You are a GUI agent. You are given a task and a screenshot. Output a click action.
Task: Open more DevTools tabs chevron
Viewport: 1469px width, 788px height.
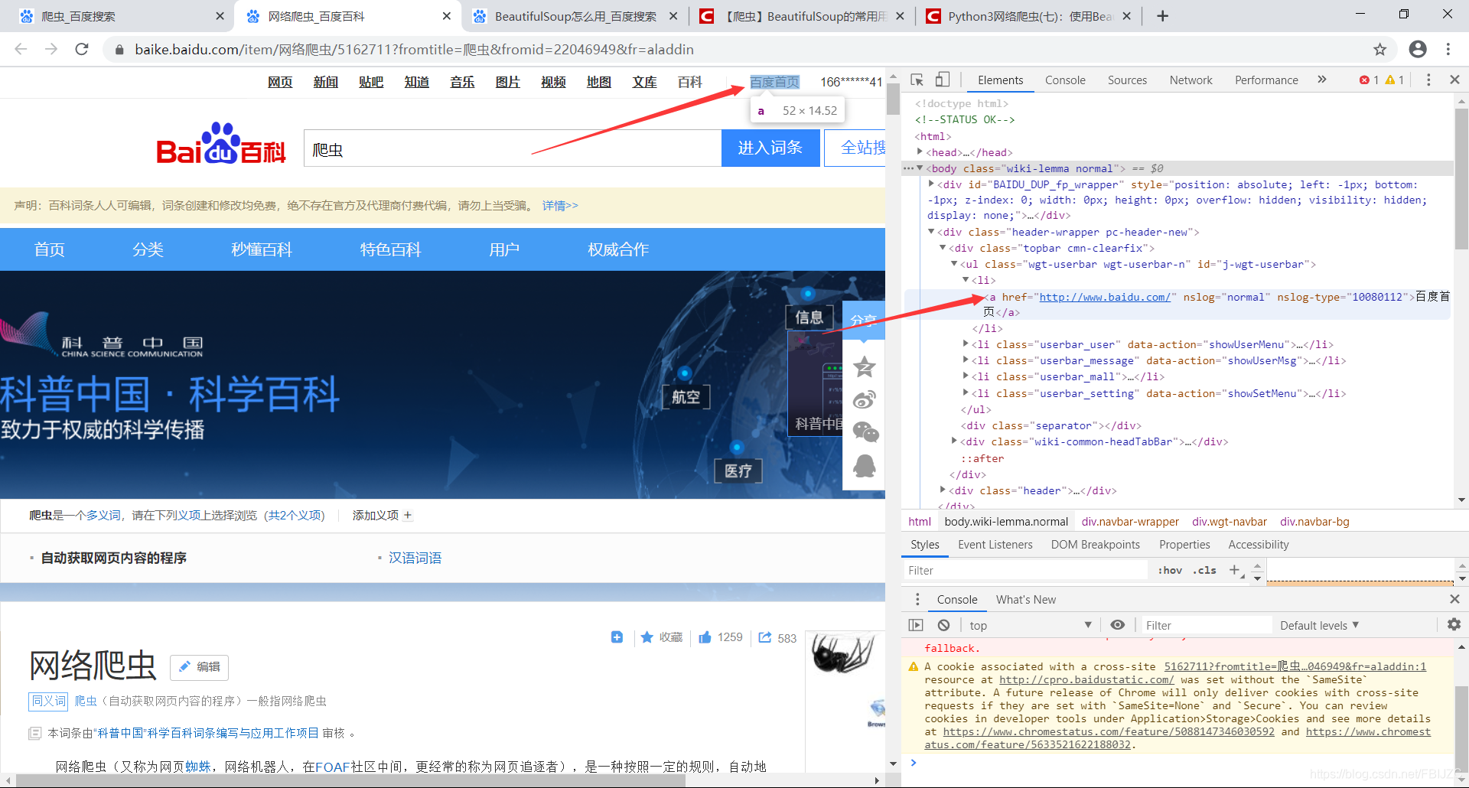tap(1321, 80)
